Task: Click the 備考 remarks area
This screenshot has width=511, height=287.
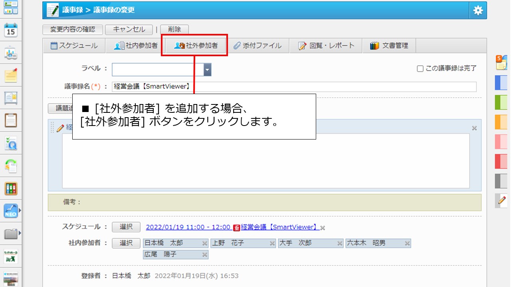Action: click(x=265, y=202)
